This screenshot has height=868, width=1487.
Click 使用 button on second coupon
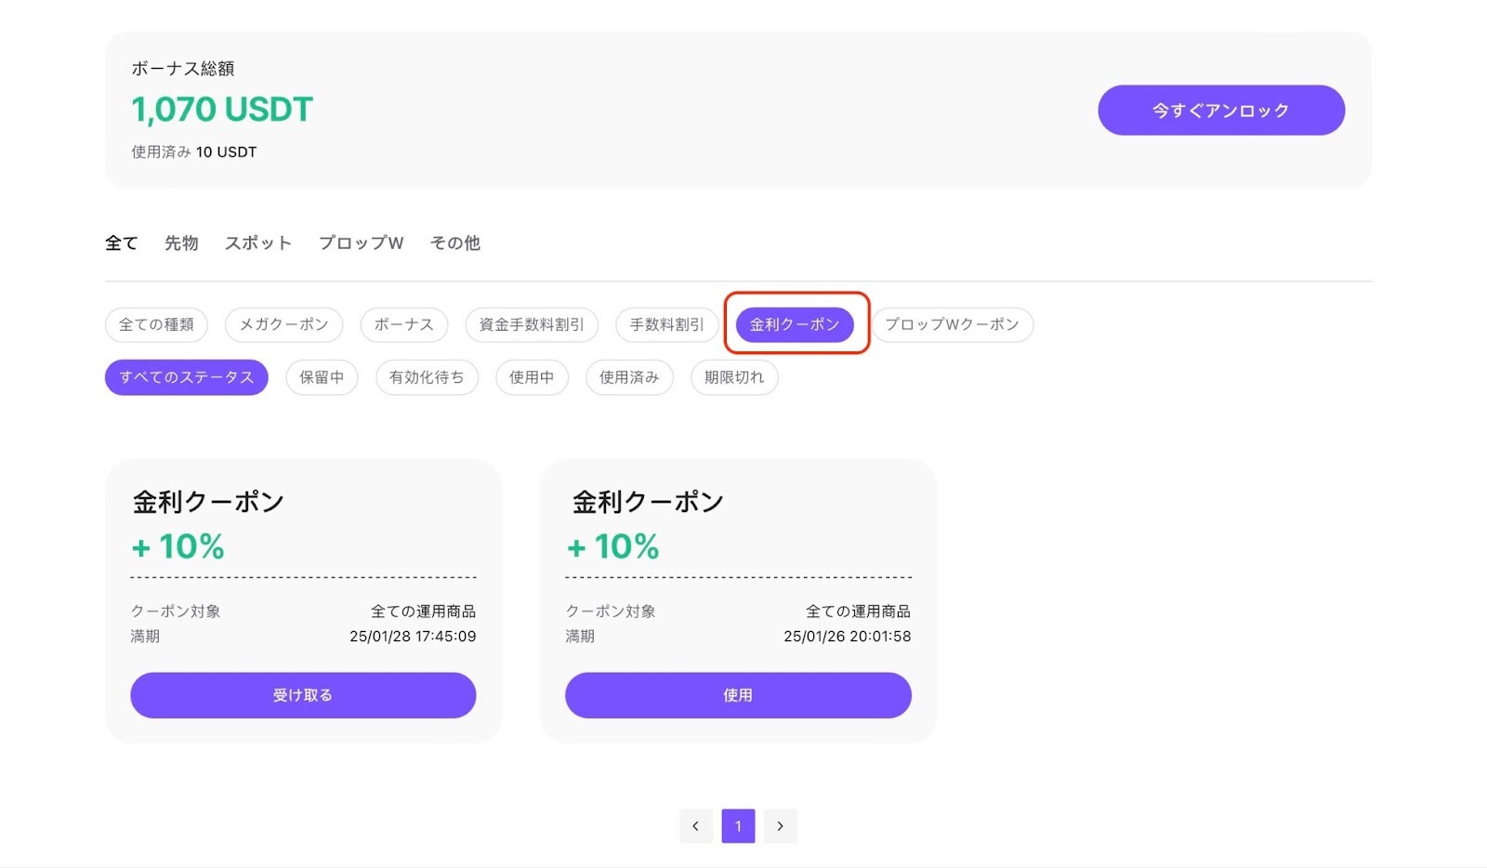[738, 695]
